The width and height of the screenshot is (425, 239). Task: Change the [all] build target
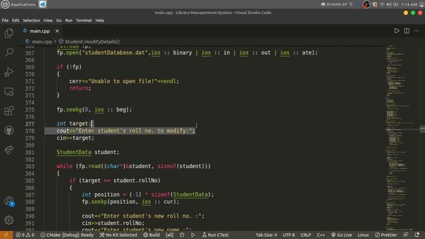pos(169,235)
